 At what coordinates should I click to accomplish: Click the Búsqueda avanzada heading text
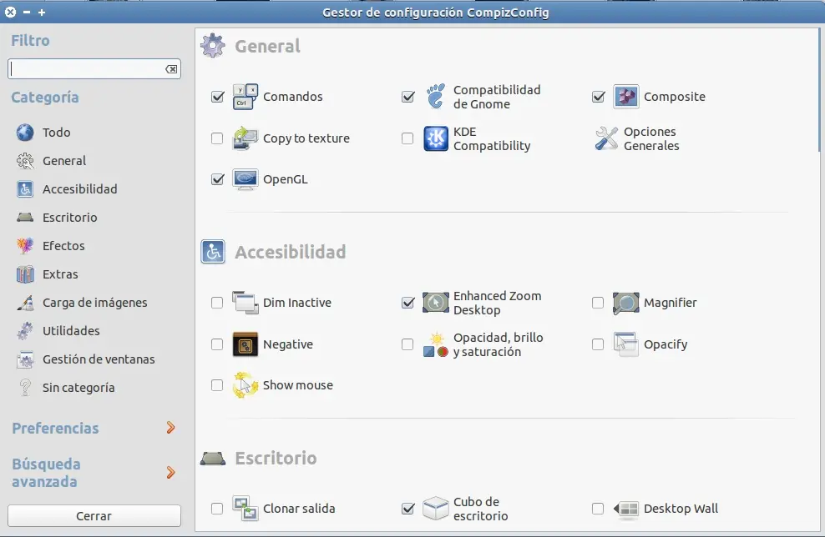(x=46, y=473)
